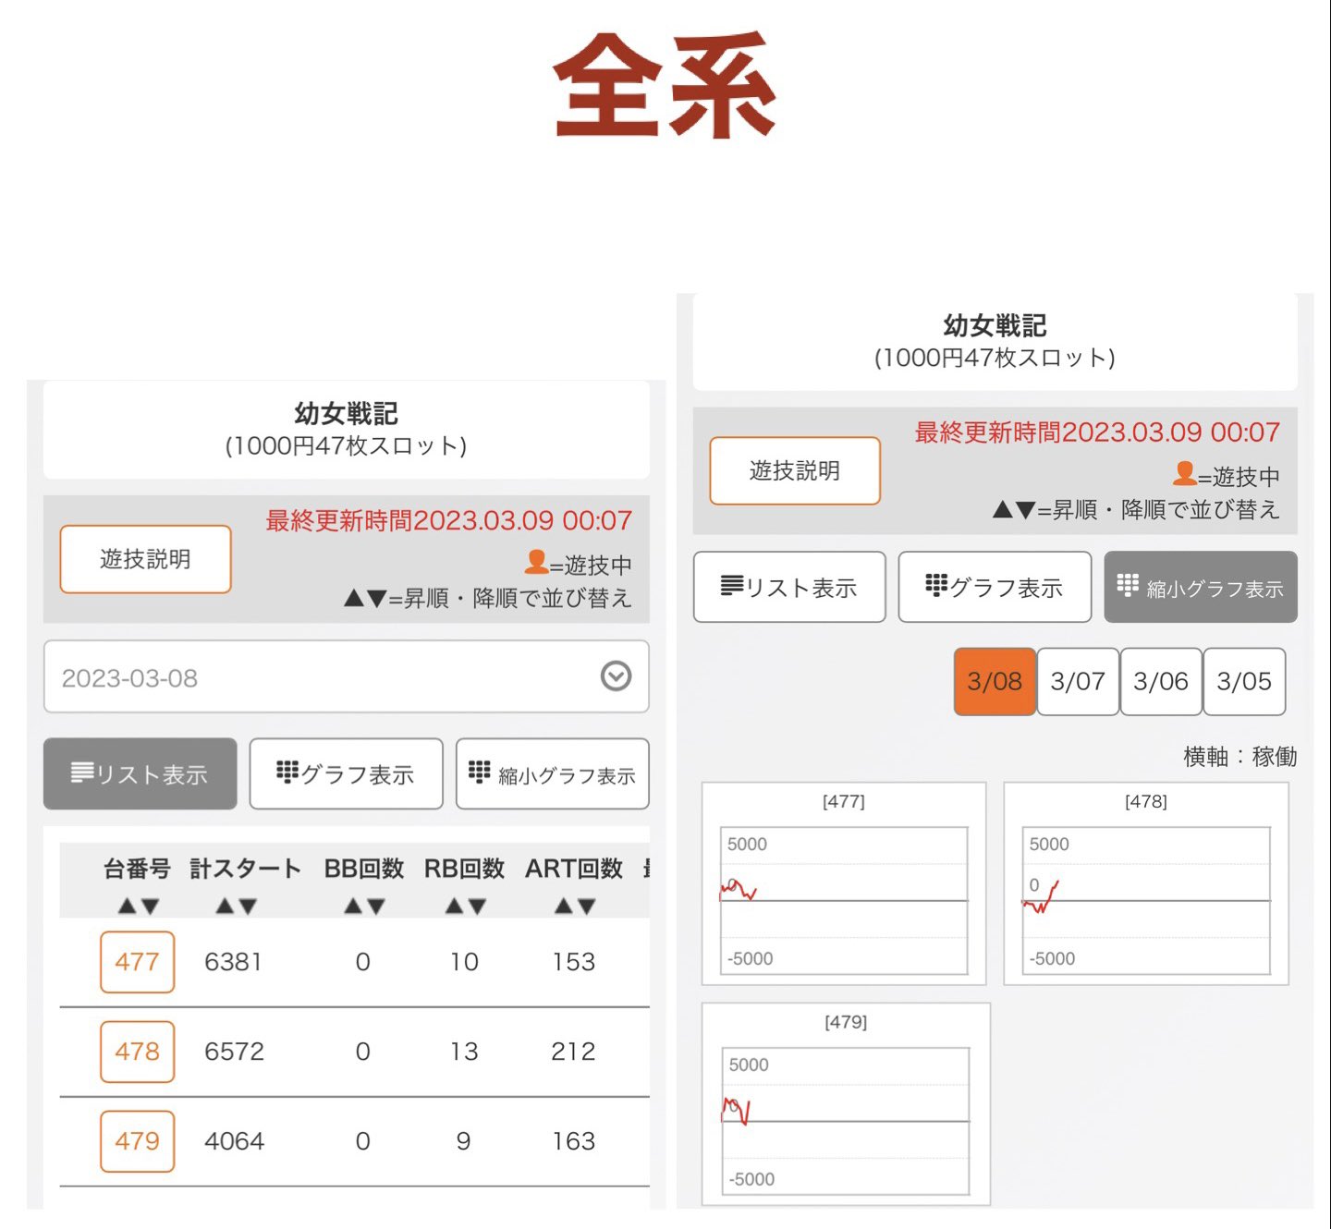Viewport: 1331px width, 1229px height.
Task: Click the chevron icon in date selector
Action: tap(616, 676)
